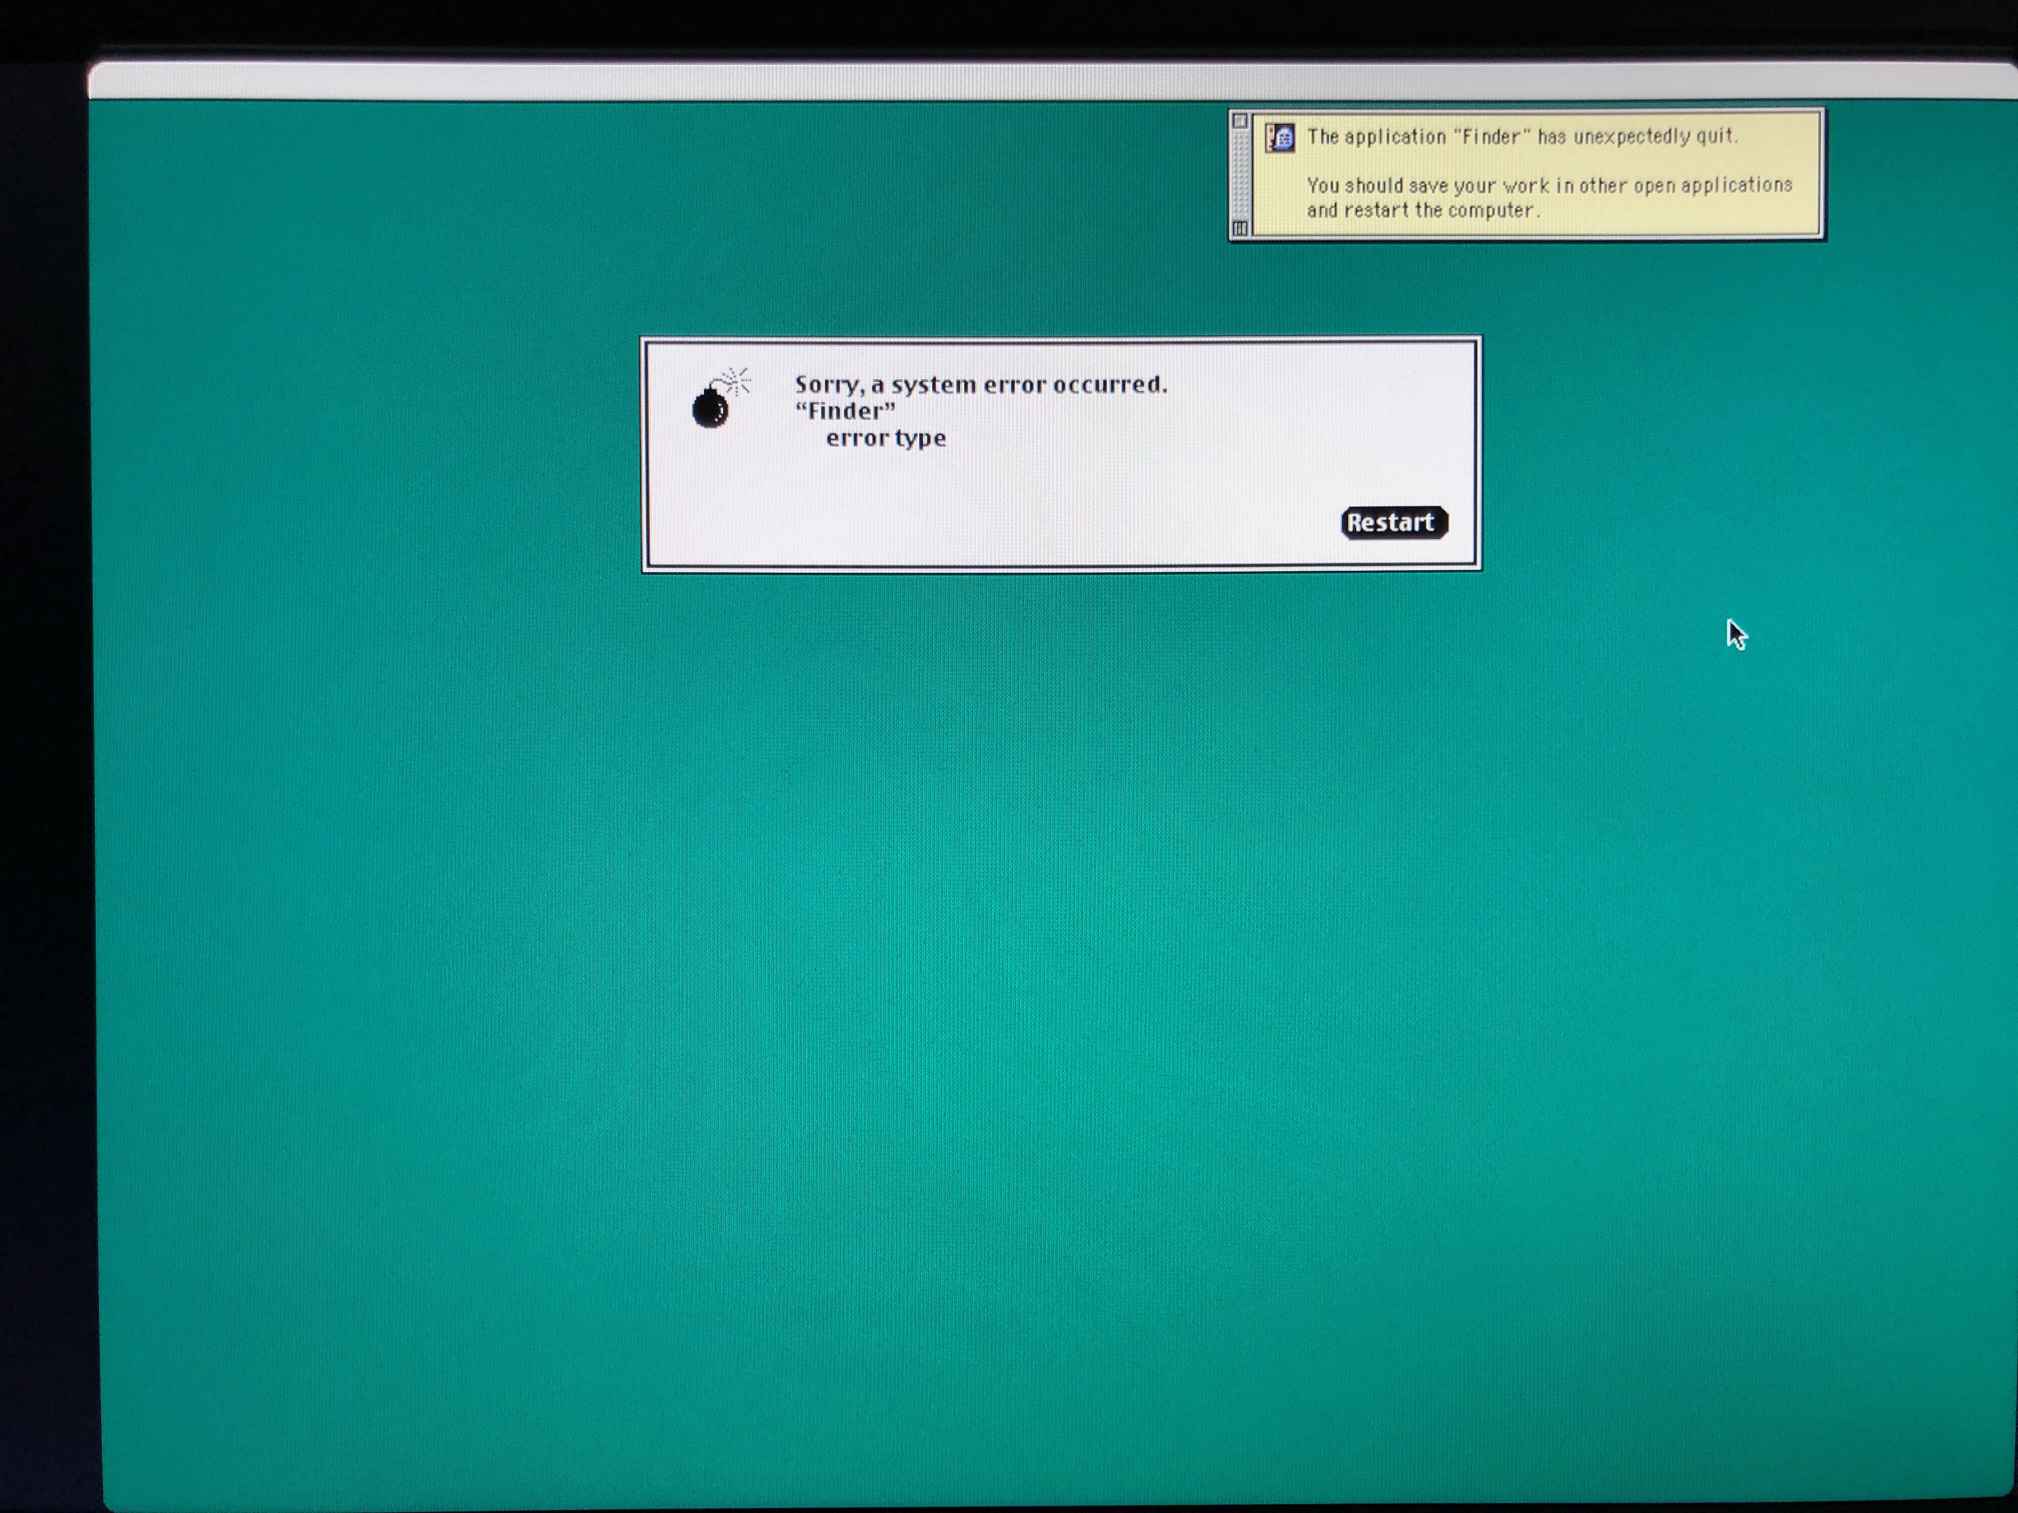Image resolution: width=2018 pixels, height=1513 pixels.
Task: Click the "error type" text
Action: coord(886,439)
